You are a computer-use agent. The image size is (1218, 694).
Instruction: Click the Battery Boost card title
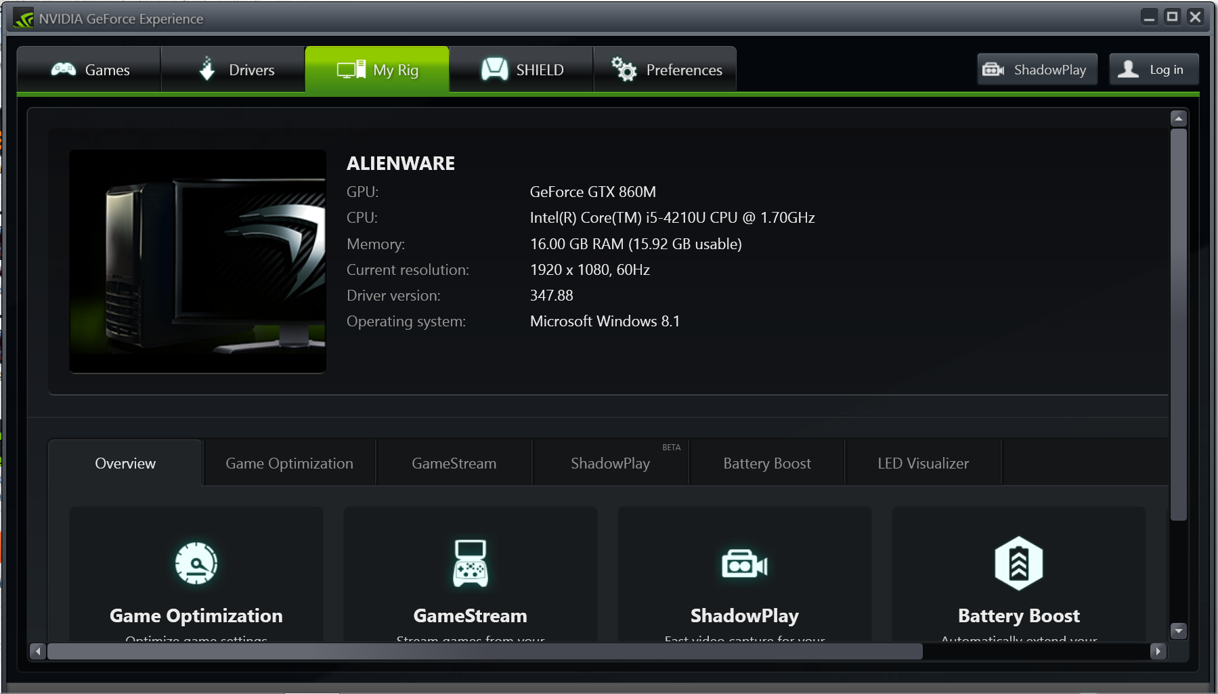pos(1019,616)
